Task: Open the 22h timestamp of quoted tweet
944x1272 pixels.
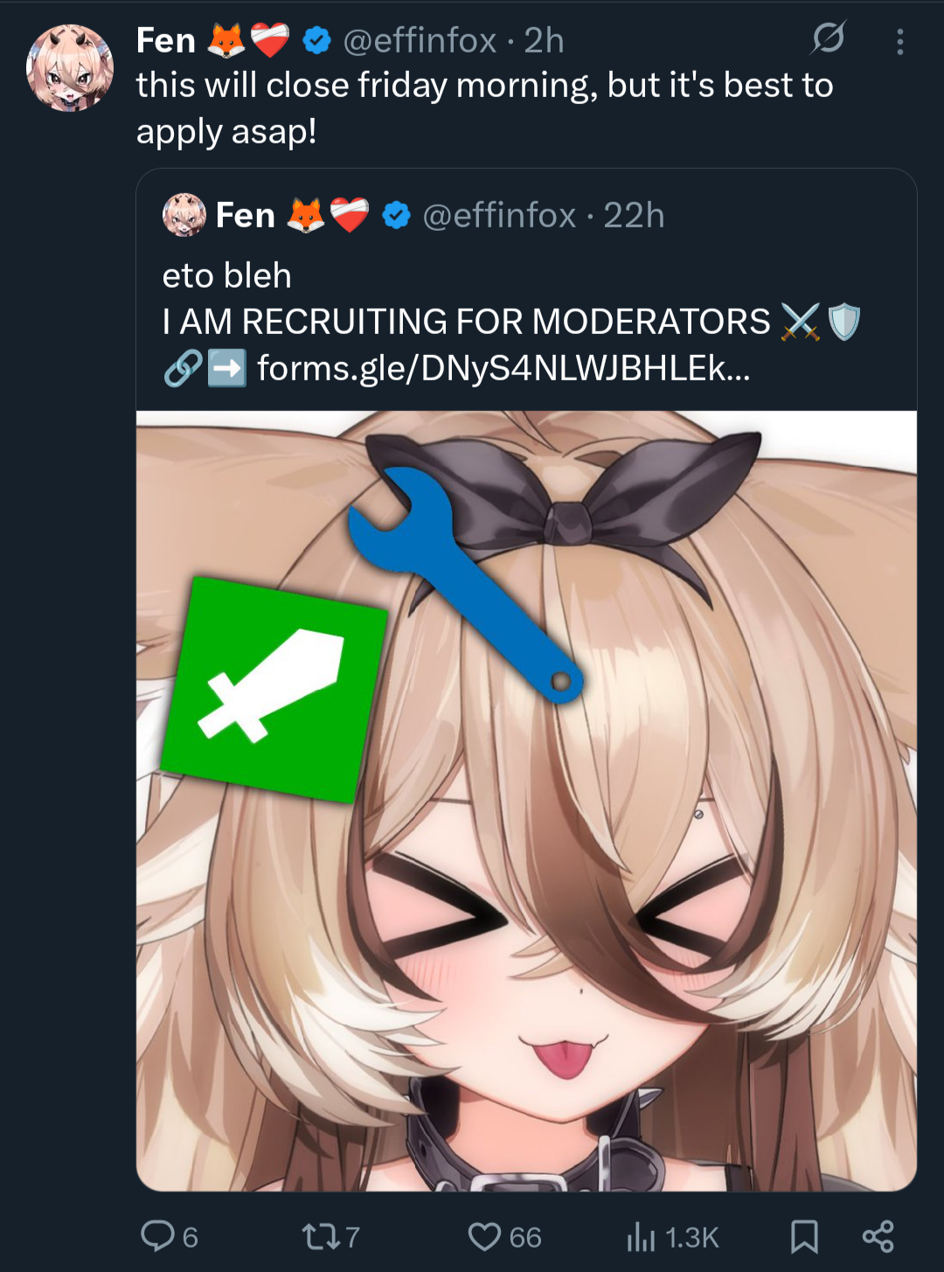Action: [634, 215]
